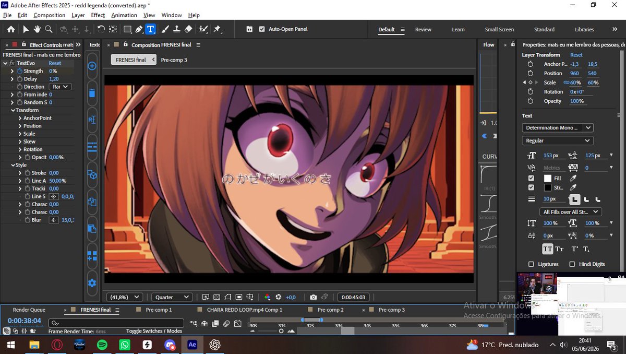Open the (41,8%) magnification dropdown
Image resolution: width=626 pixels, height=354 pixels.
pos(124,297)
